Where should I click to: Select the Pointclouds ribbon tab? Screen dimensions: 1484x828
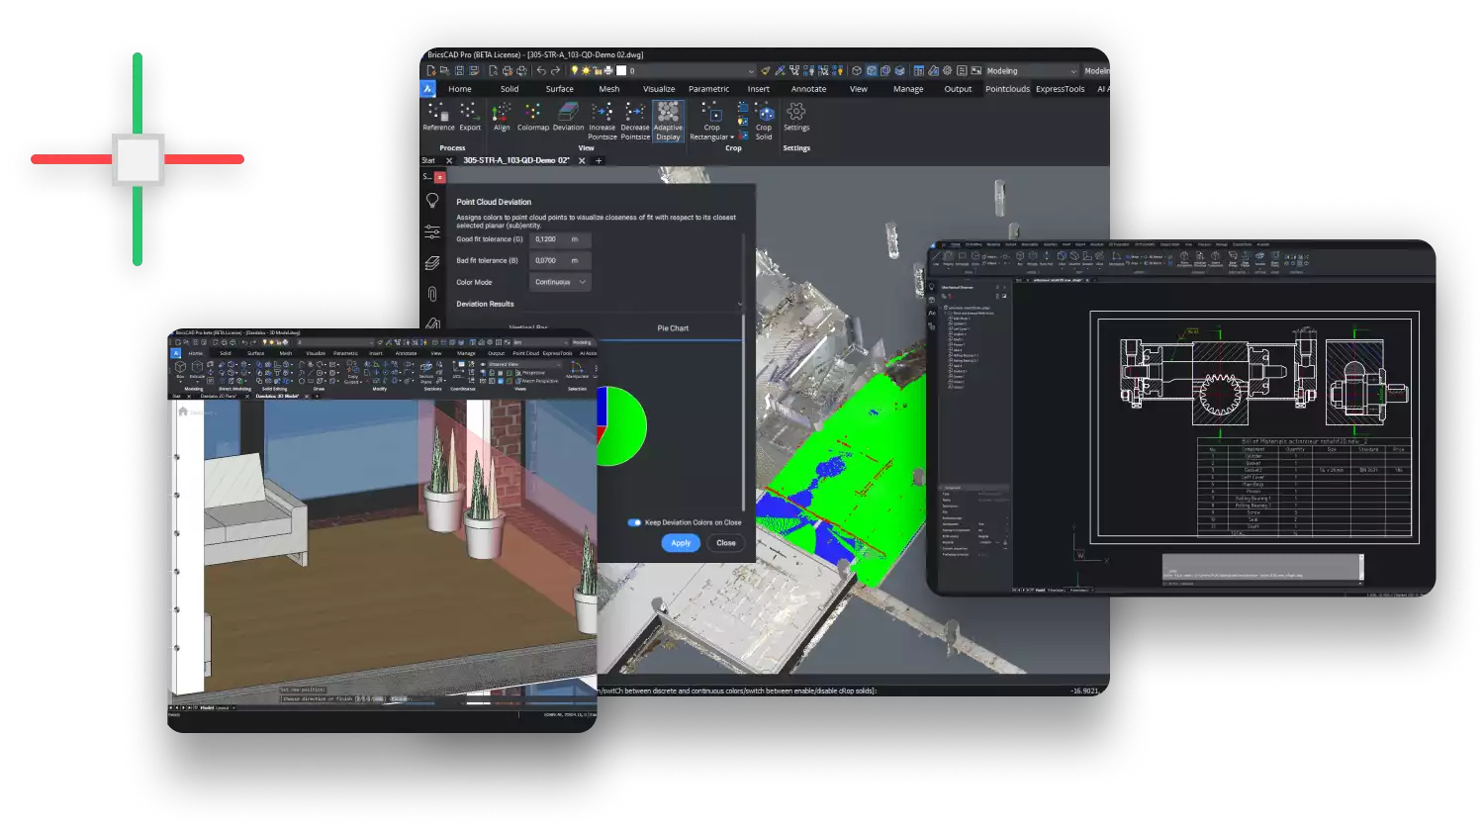point(1007,89)
